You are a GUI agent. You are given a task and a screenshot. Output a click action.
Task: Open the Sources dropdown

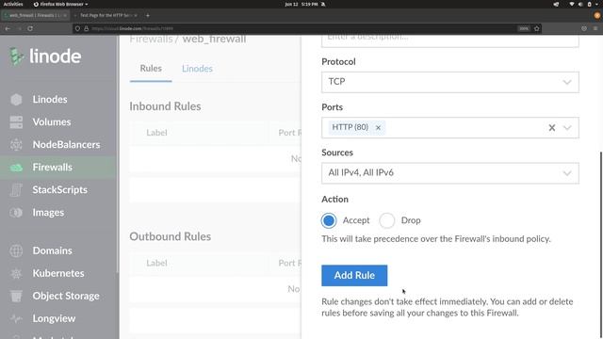[450, 173]
